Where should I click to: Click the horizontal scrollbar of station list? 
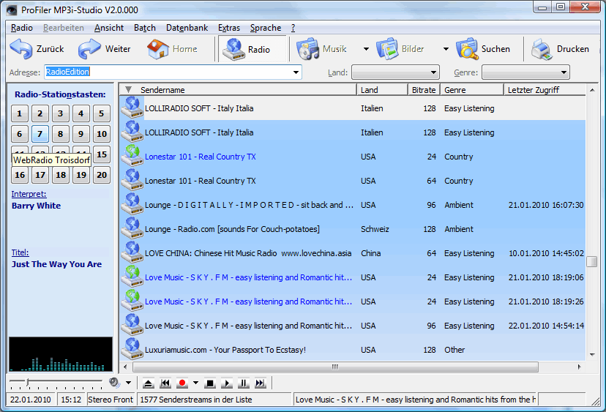click(x=335, y=367)
